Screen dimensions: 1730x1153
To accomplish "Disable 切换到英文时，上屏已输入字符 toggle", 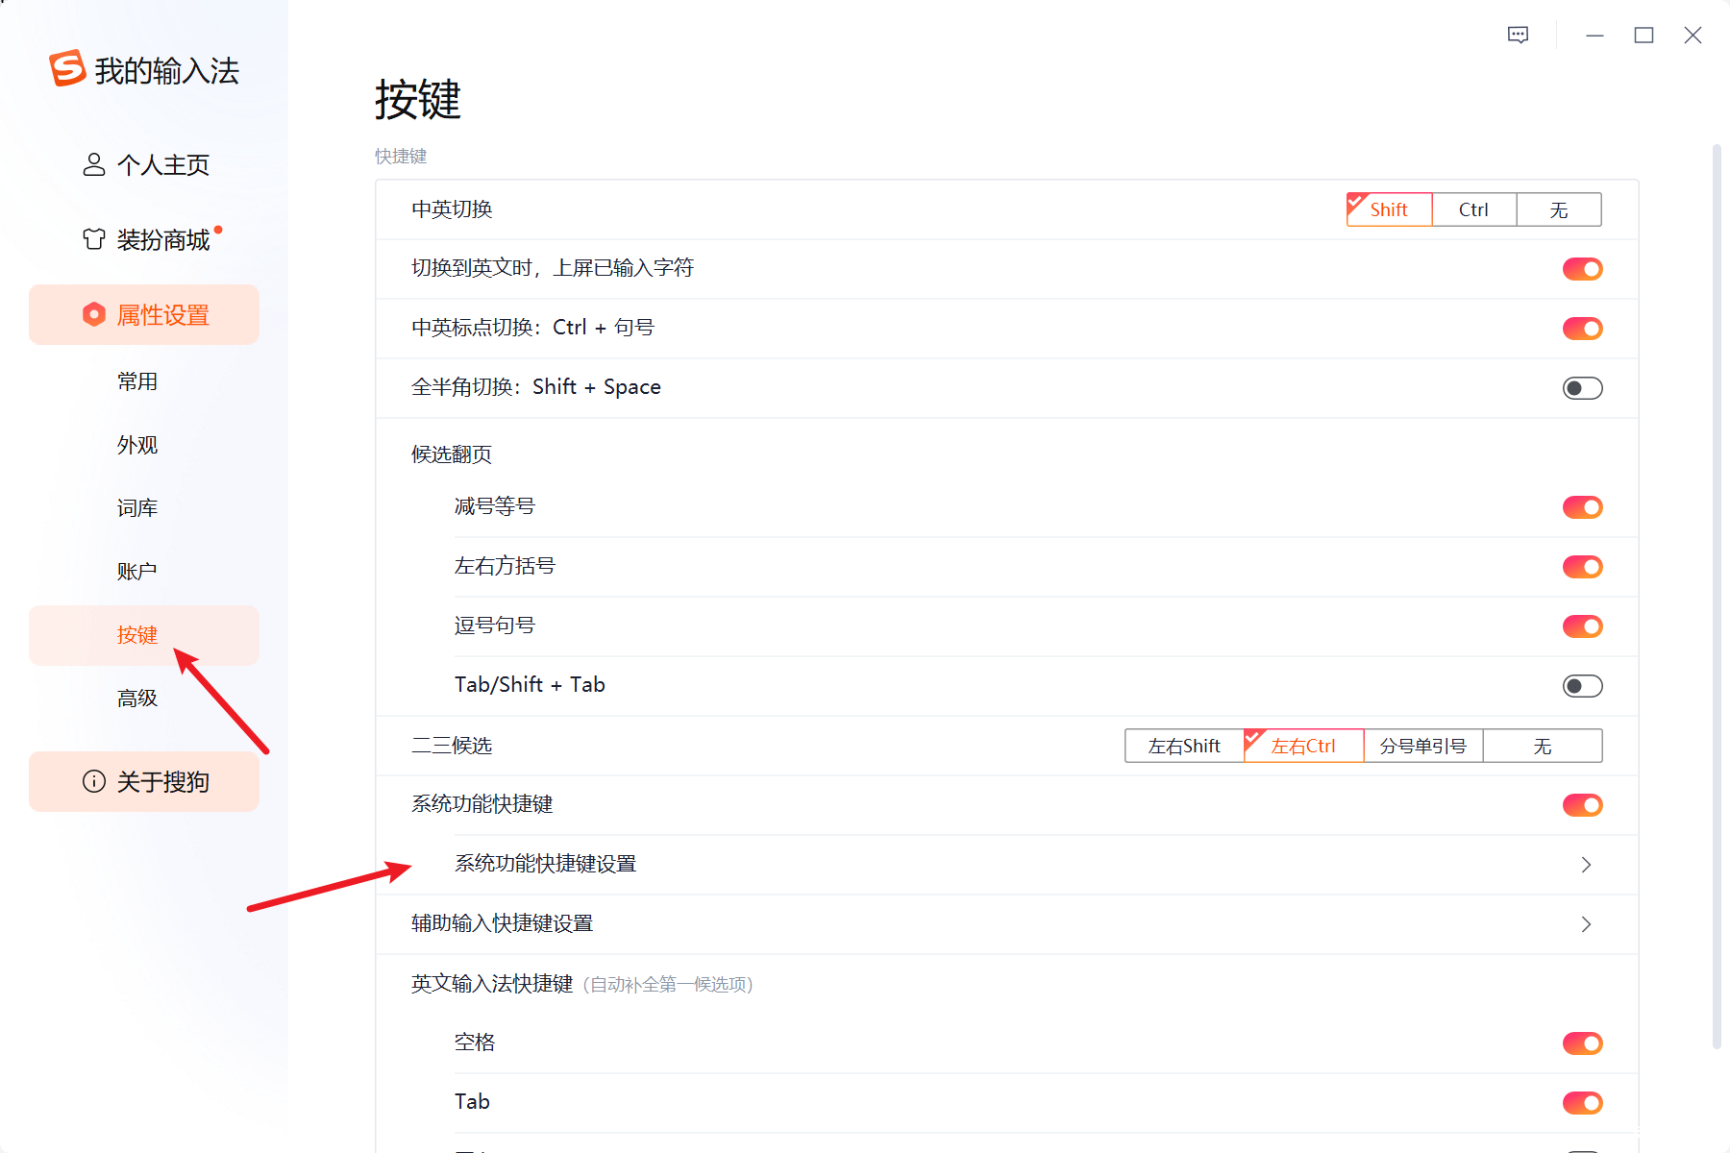I will coord(1581,269).
